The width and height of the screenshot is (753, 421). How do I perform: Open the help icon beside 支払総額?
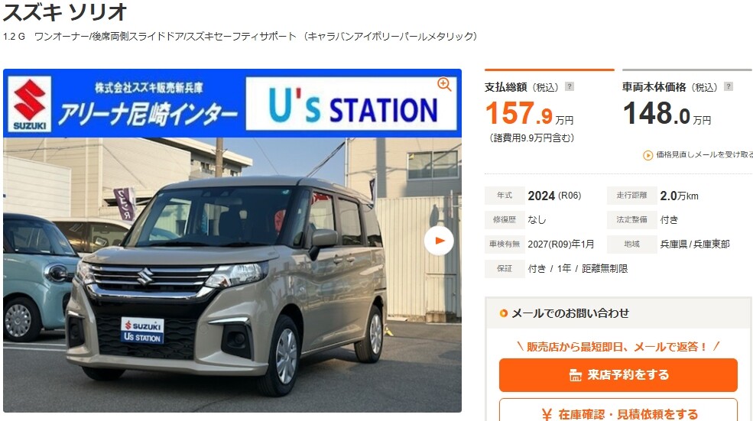(x=569, y=86)
